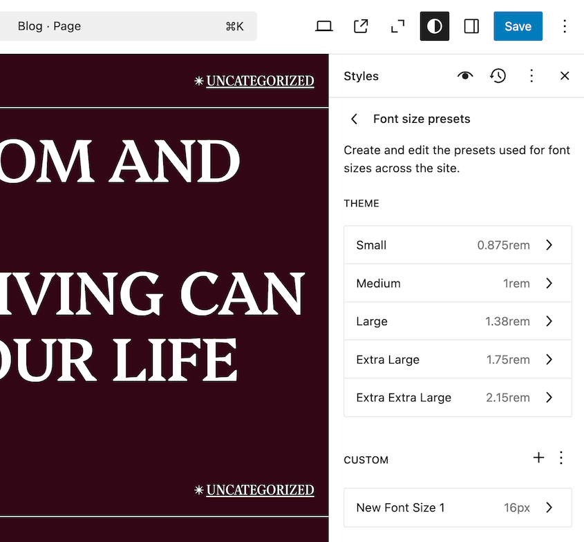Screen dimensions: 584x542
Task: Open the Extra Extra Large preset
Action: click(458, 397)
